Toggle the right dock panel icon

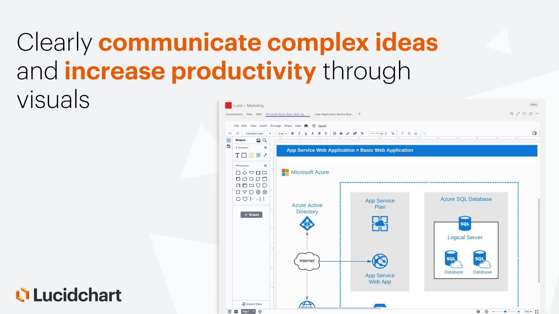(x=534, y=133)
